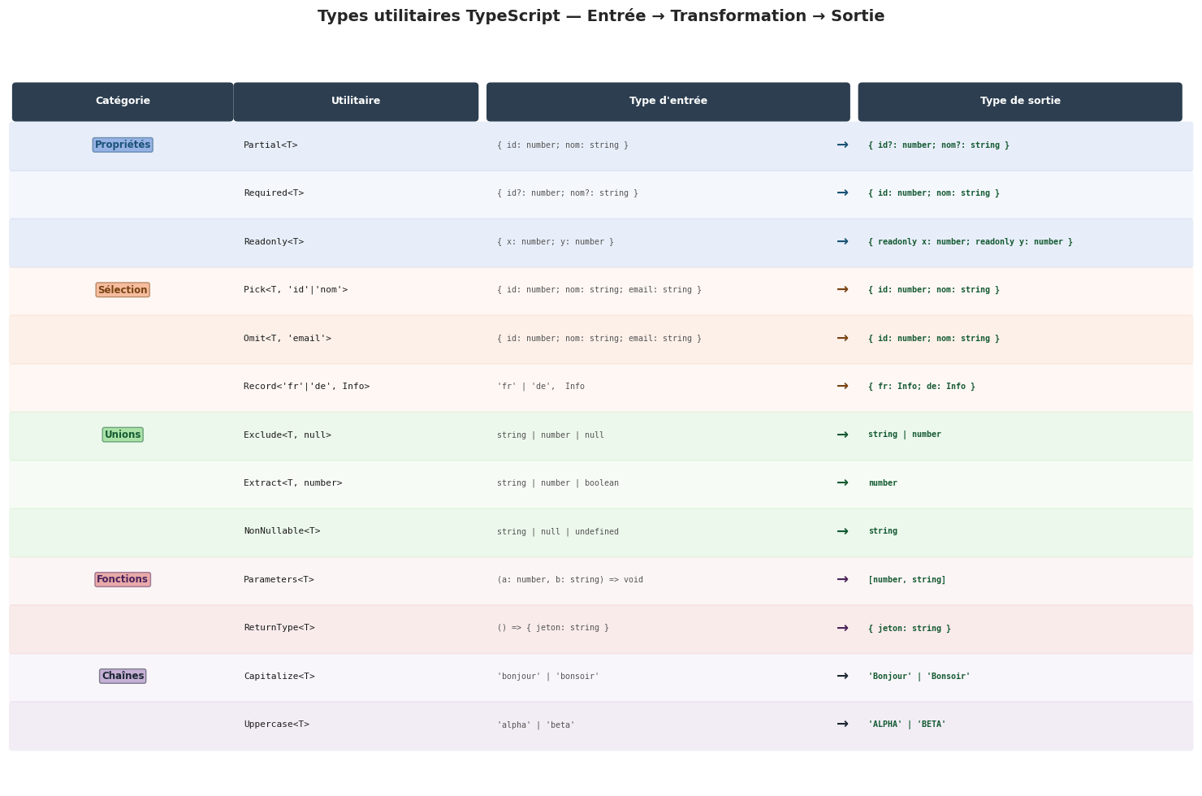
Task: Click the arrow in the Partial<T> row
Action: point(842,145)
